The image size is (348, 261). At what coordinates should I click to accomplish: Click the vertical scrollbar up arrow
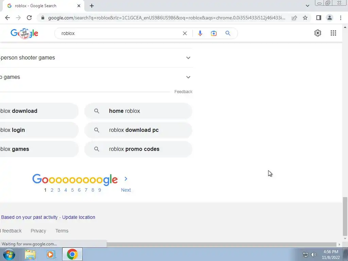coord(345,27)
